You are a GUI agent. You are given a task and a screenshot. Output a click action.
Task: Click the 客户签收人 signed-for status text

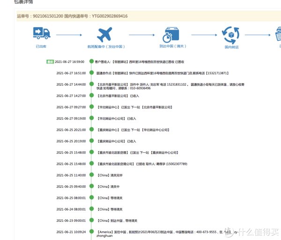click(x=140, y=62)
